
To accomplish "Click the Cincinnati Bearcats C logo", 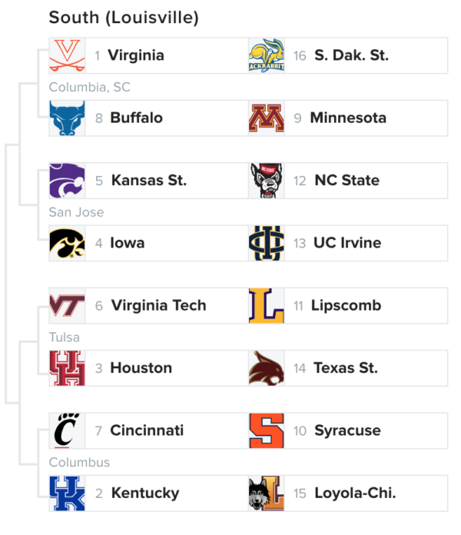I will pyautogui.click(x=67, y=430).
